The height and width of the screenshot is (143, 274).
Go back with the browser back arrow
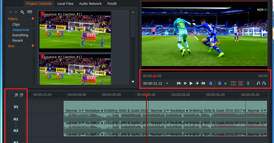tap(10, 12)
